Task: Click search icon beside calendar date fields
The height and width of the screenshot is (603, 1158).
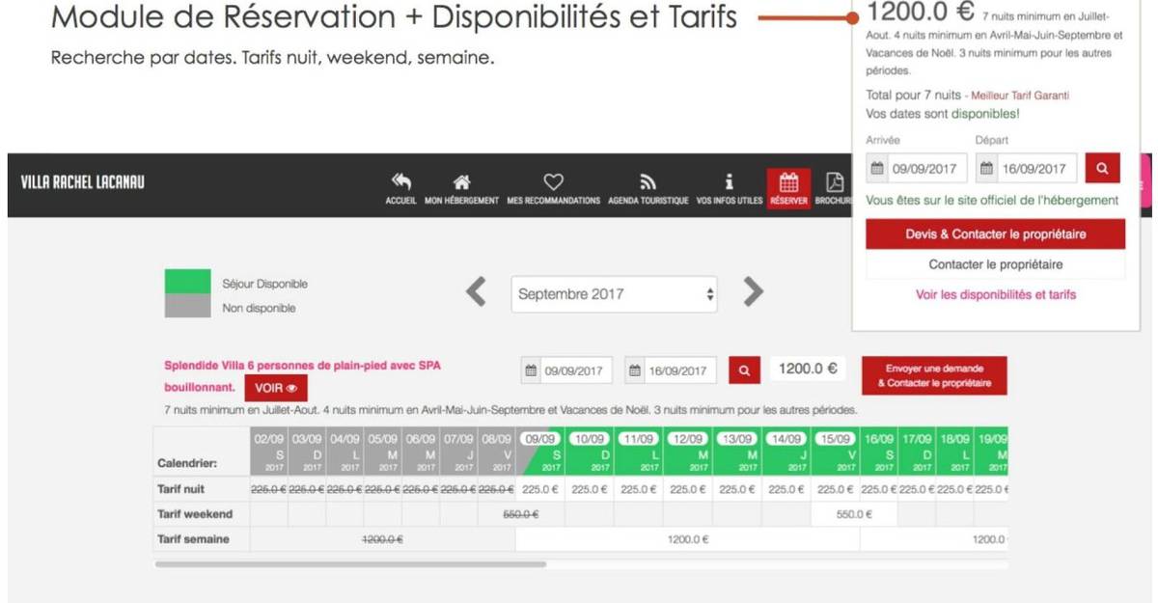Action: 743,370
